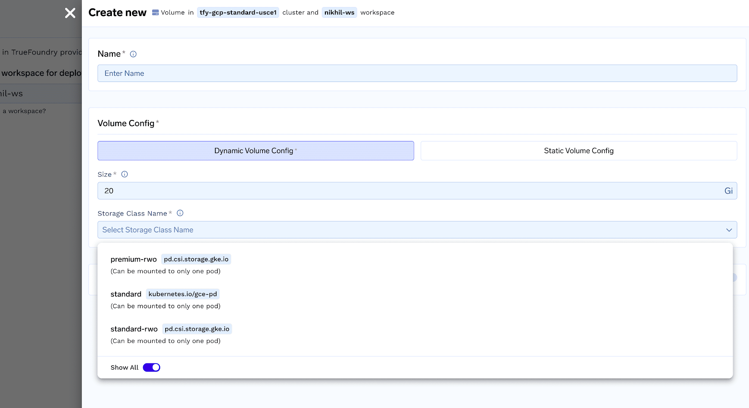
Task: Click the Gi unit label in Size field
Action: pos(728,191)
